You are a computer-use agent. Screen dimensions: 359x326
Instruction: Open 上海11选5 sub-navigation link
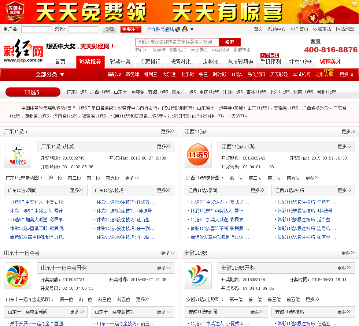280,92
